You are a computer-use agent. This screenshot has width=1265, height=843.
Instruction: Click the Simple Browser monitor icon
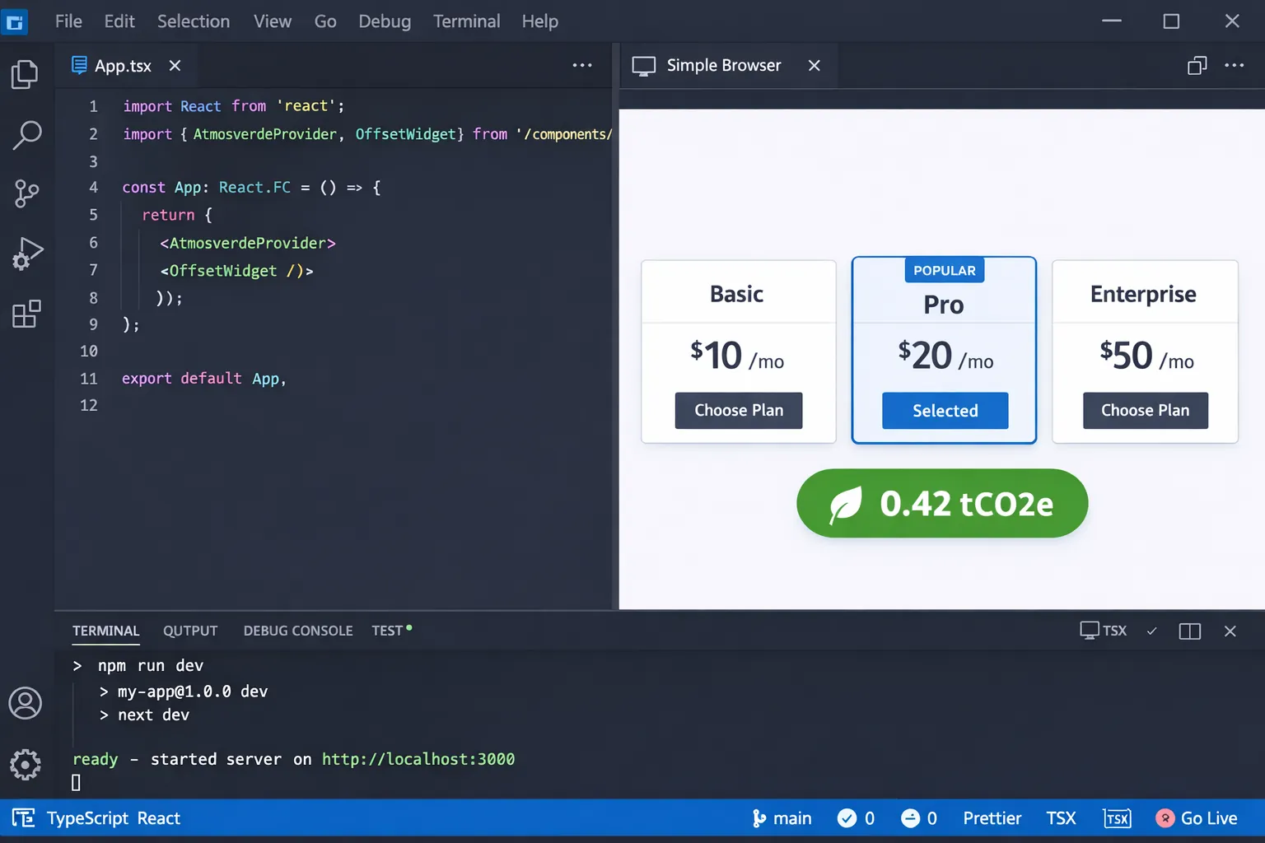644,66
